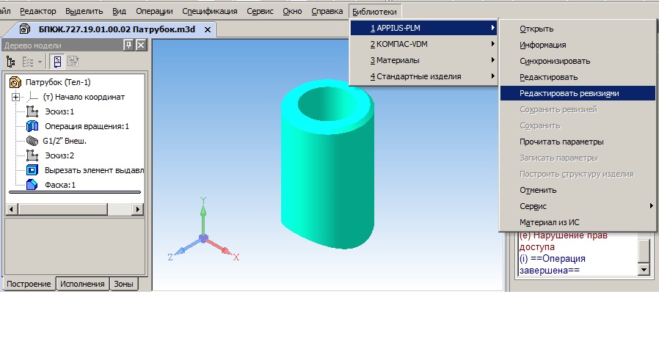Screen dimensions: 659x363
Task: Open the Справка menu
Action: 327,11
